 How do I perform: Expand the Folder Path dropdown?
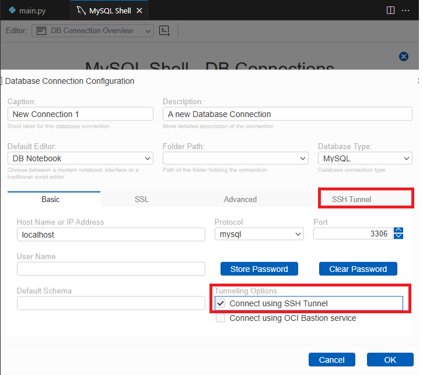coord(236,158)
